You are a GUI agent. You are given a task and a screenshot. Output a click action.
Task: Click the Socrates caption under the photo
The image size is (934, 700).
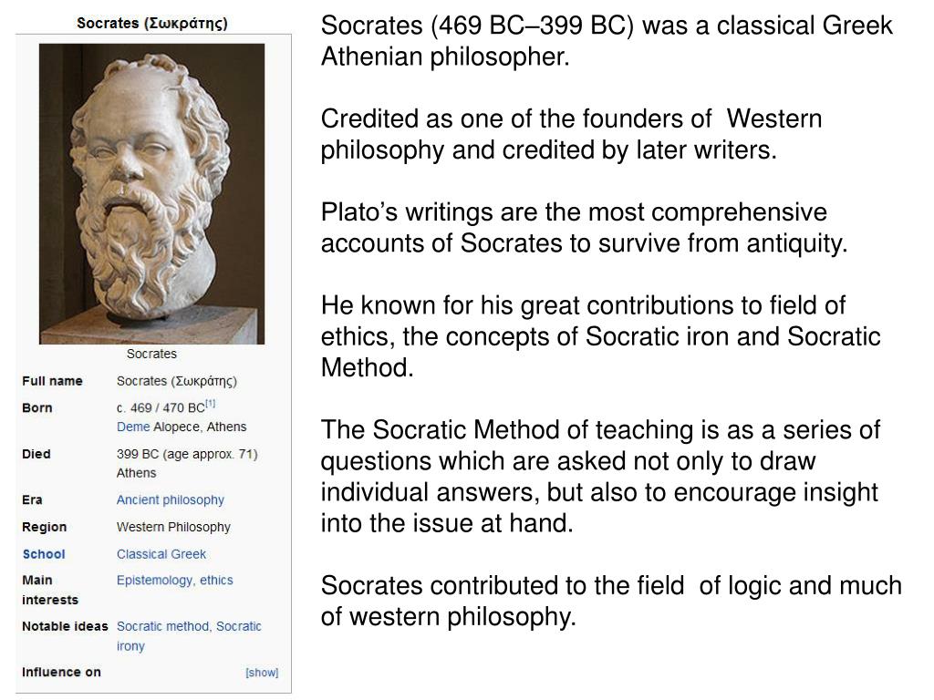[152, 355]
